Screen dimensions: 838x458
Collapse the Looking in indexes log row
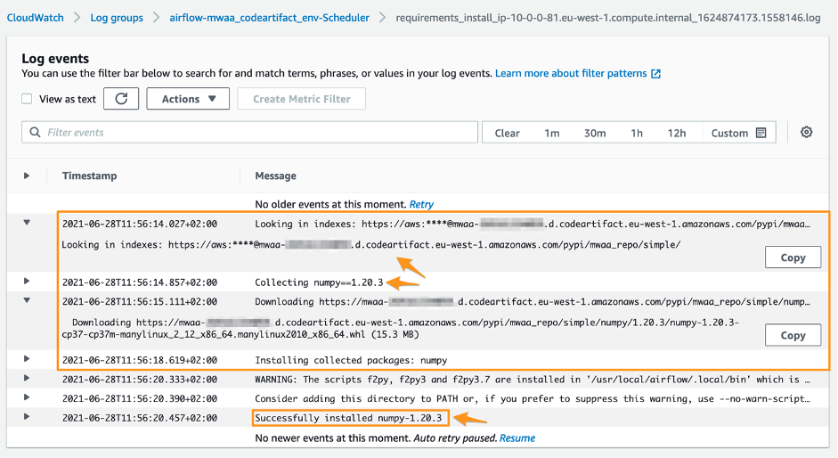click(x=27, y=223)
